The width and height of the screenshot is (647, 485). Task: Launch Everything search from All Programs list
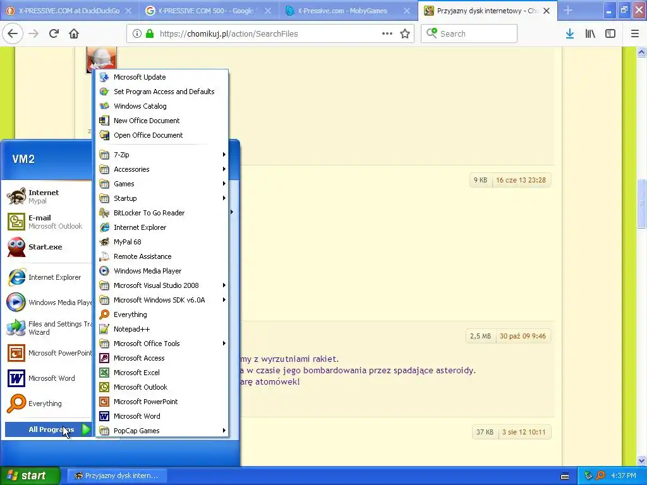pyautogui.click(x=162, y=314)
